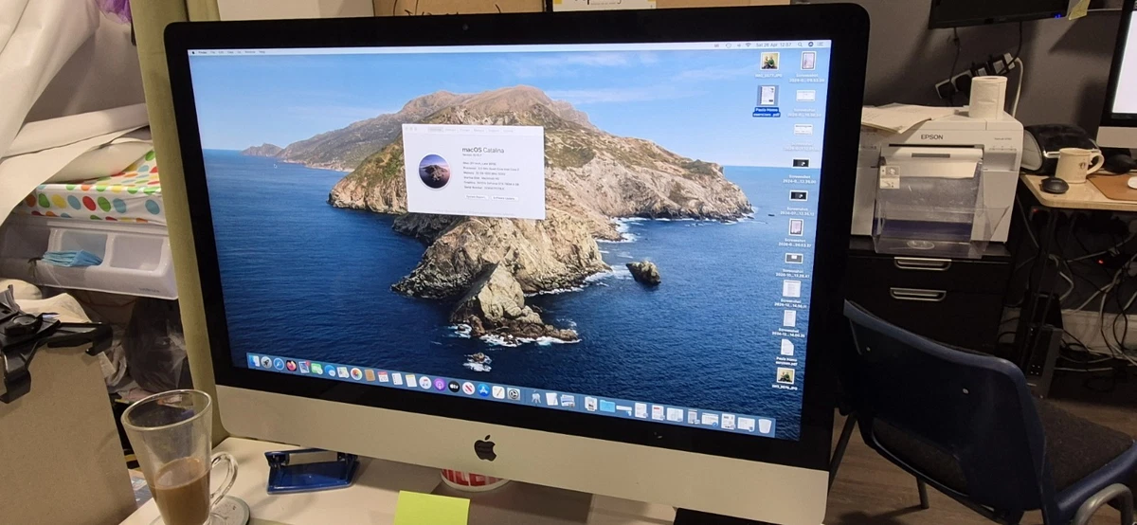Open System Preferences gear in Dock
The height and width of the screenshot is (525, 1137).
pos(514,394)
